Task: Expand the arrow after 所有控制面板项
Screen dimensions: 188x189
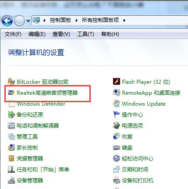Action: click(124, 20)
